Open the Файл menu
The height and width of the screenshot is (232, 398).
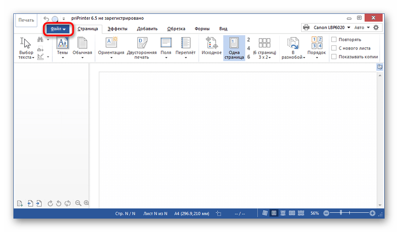pyautogui.click(x=58, y=29)
